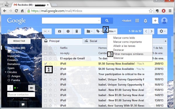175x109 pixels.
Task: Open Borradores folder
Action: [14, 64]
